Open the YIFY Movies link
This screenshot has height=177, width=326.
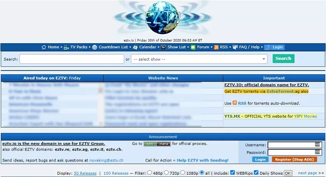[x=305, y=116]
